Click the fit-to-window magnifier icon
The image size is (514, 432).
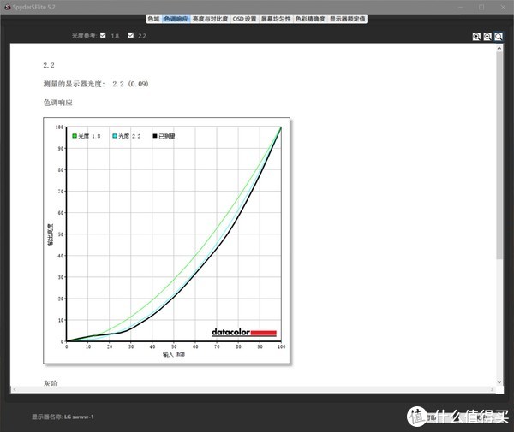tap(499, 36)
